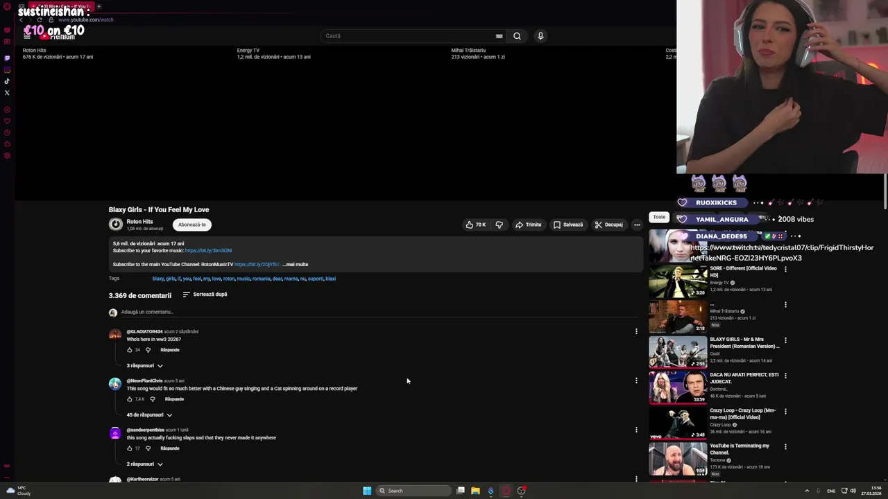Dislike the GLADIATOR434 comment
The image size is (888, 499).
pyautogui.click(x=148, y=350)
